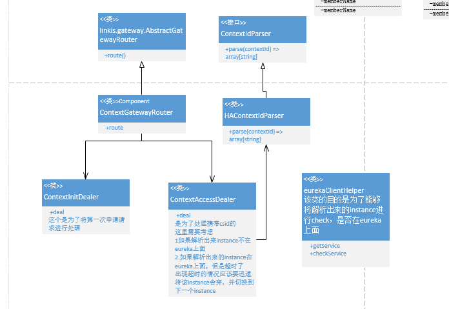The width and height of the screenshot is (449, 309).
Task: Click the +route member of ContextGatewayRouter
Action: click(115, 128)
